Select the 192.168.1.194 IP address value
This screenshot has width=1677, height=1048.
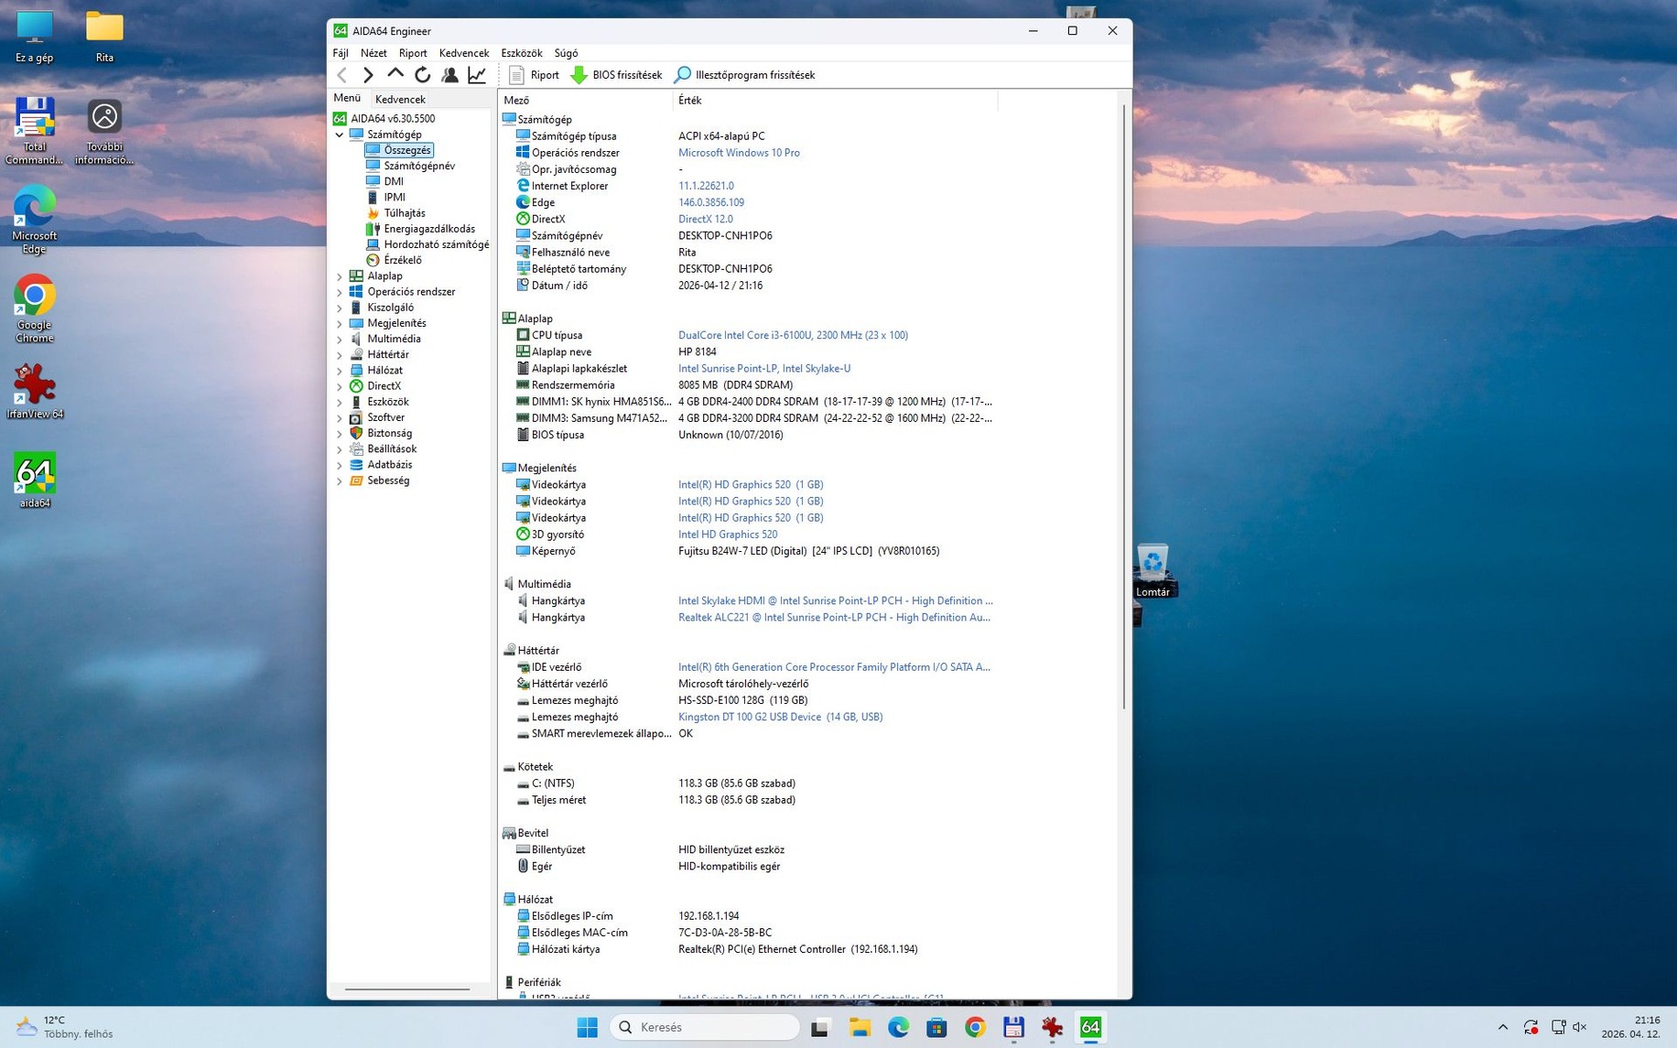point(709,916)
